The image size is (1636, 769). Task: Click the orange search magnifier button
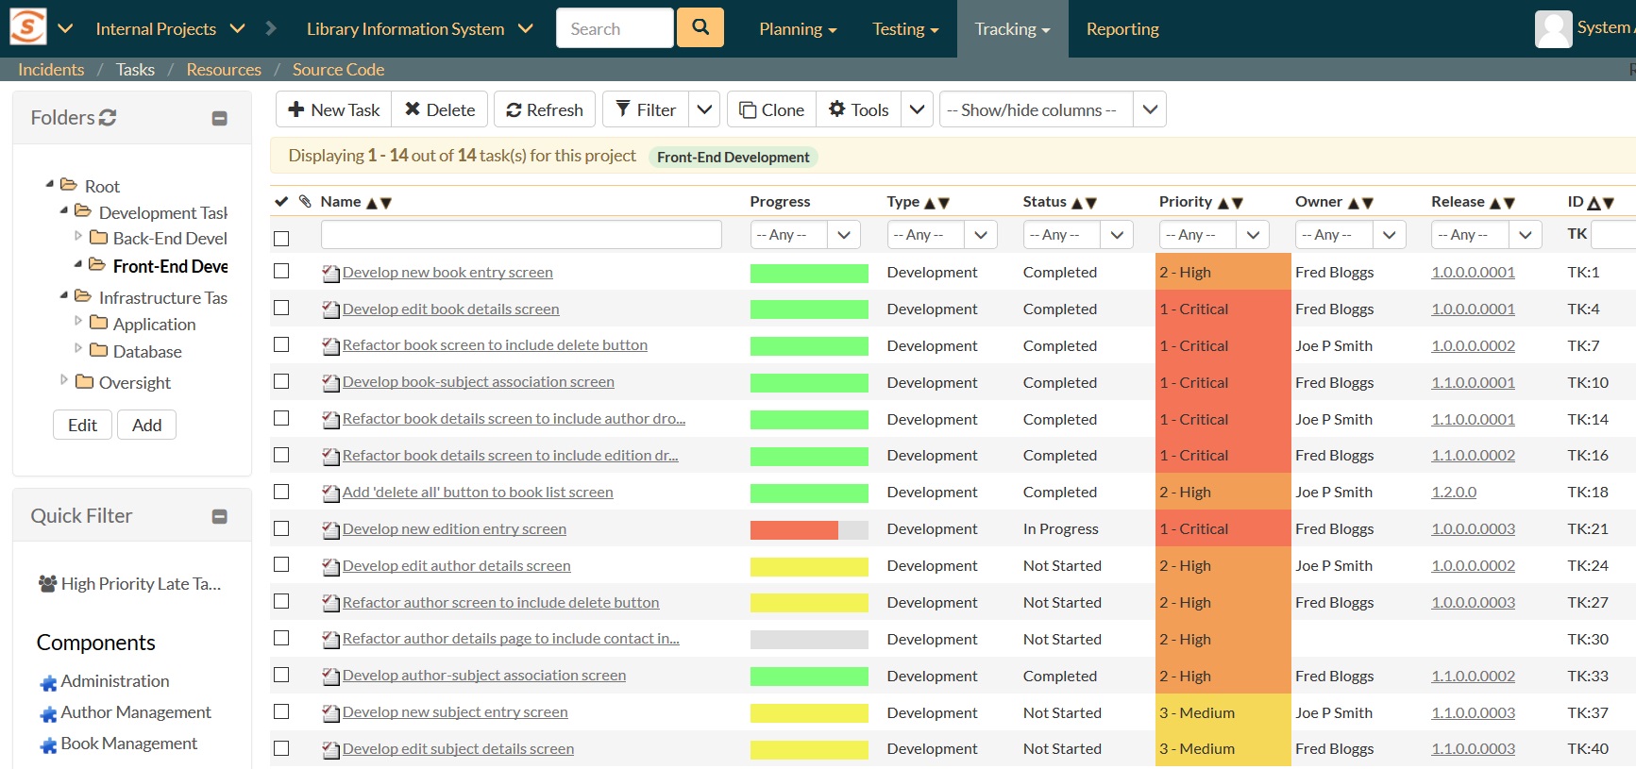[x=700, y=27]
